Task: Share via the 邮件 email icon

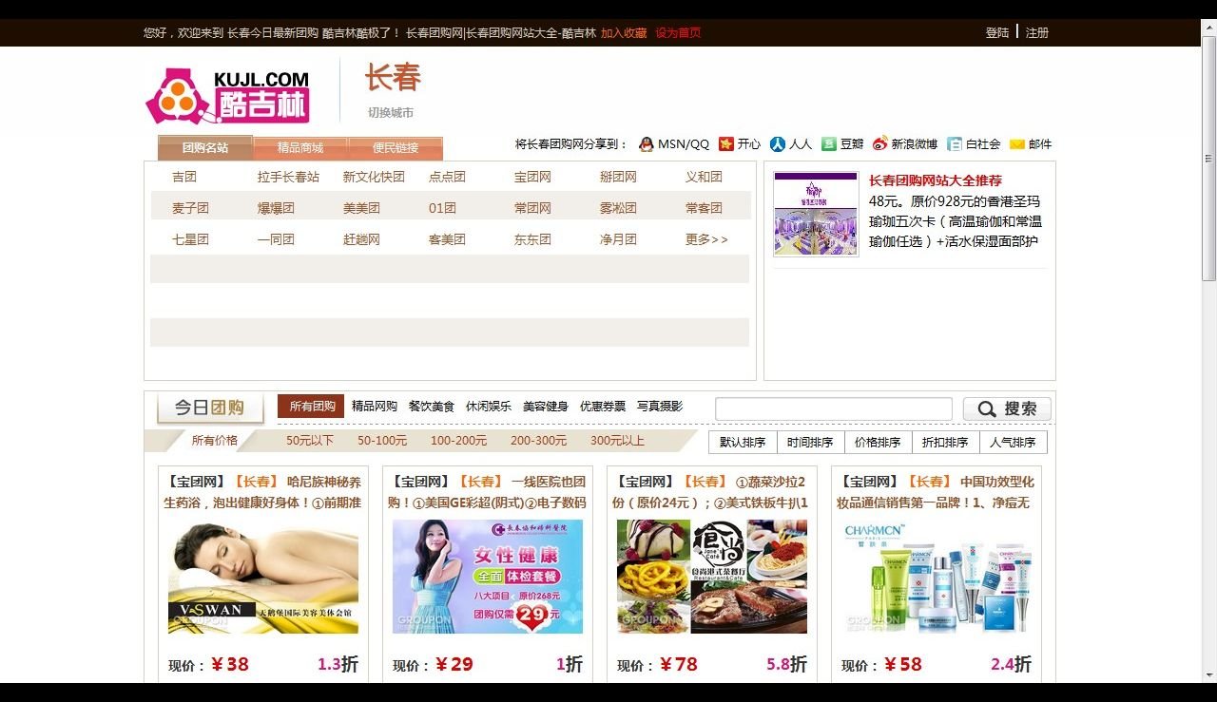Action: tap(1015, 143)
